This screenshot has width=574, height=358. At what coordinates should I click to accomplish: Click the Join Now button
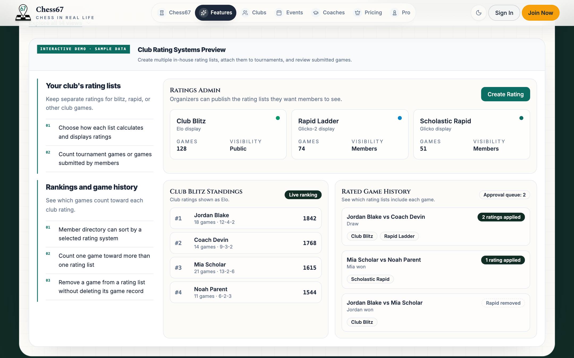pyautogui.click(x=541, y=13)
